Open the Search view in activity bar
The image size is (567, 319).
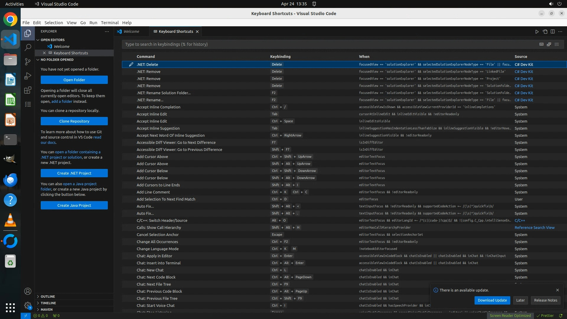click(x=28, y=47)
